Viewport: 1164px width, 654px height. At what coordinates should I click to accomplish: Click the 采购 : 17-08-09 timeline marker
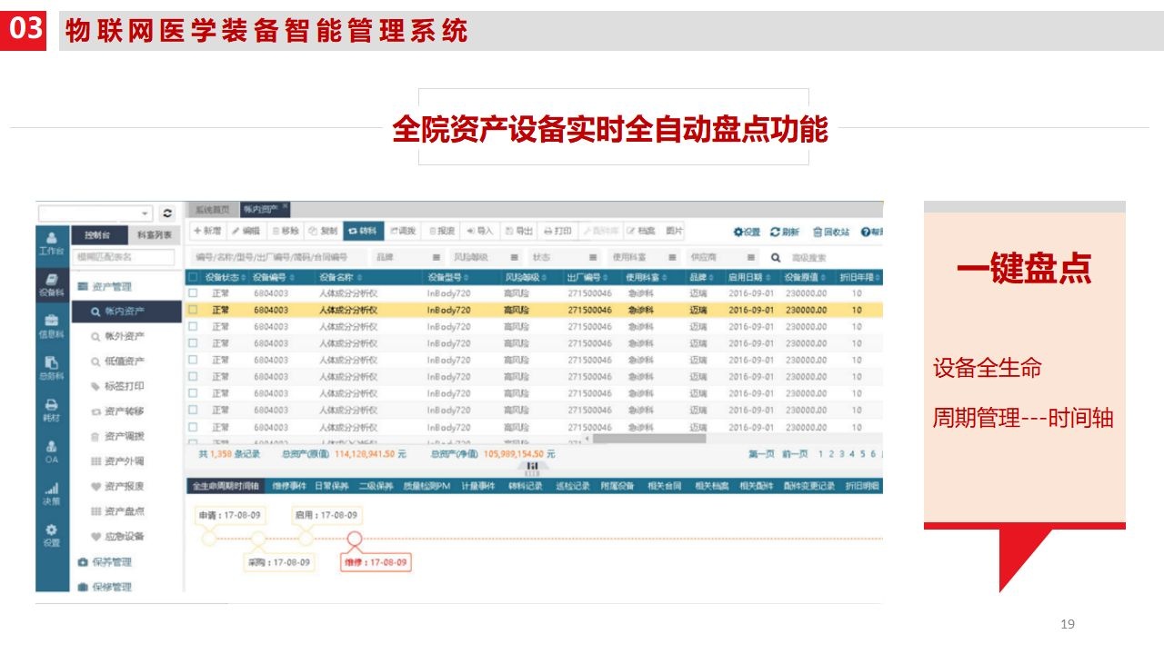pyautogui.click(x=278, y=563)
